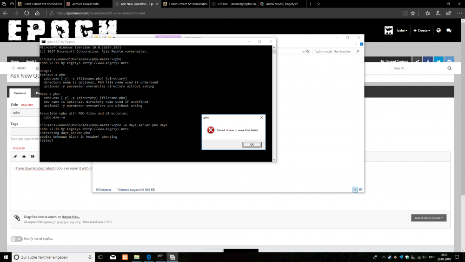Close the cpbo error dialog

[x=261, y=117]
